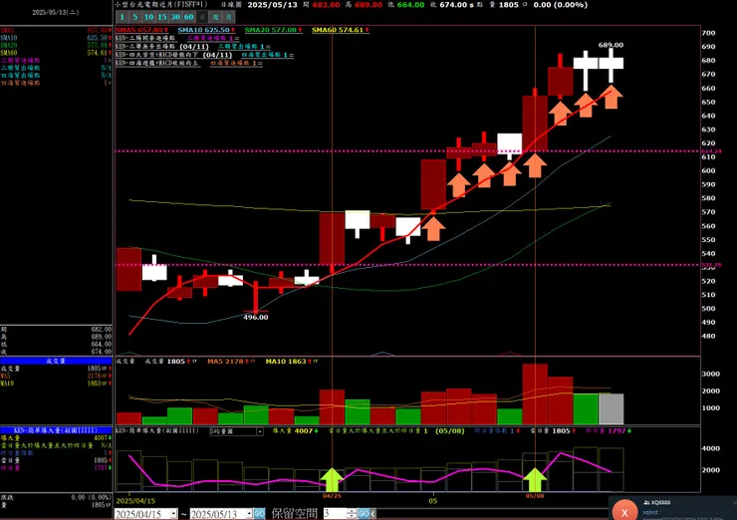The image size is (737, 520).
Task: Click the orange signal arrow under last candle
Action: [612, 97]
